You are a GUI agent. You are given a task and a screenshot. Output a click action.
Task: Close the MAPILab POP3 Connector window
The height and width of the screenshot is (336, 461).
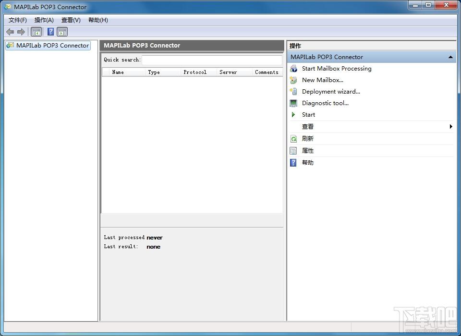point(446,5)
